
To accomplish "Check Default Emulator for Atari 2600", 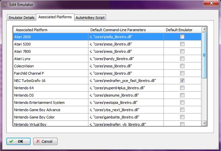I will point(182,37).
